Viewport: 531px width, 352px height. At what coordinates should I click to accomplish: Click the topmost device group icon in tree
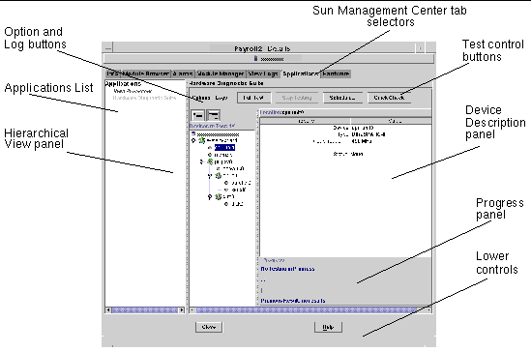click(x=202, y=140)
